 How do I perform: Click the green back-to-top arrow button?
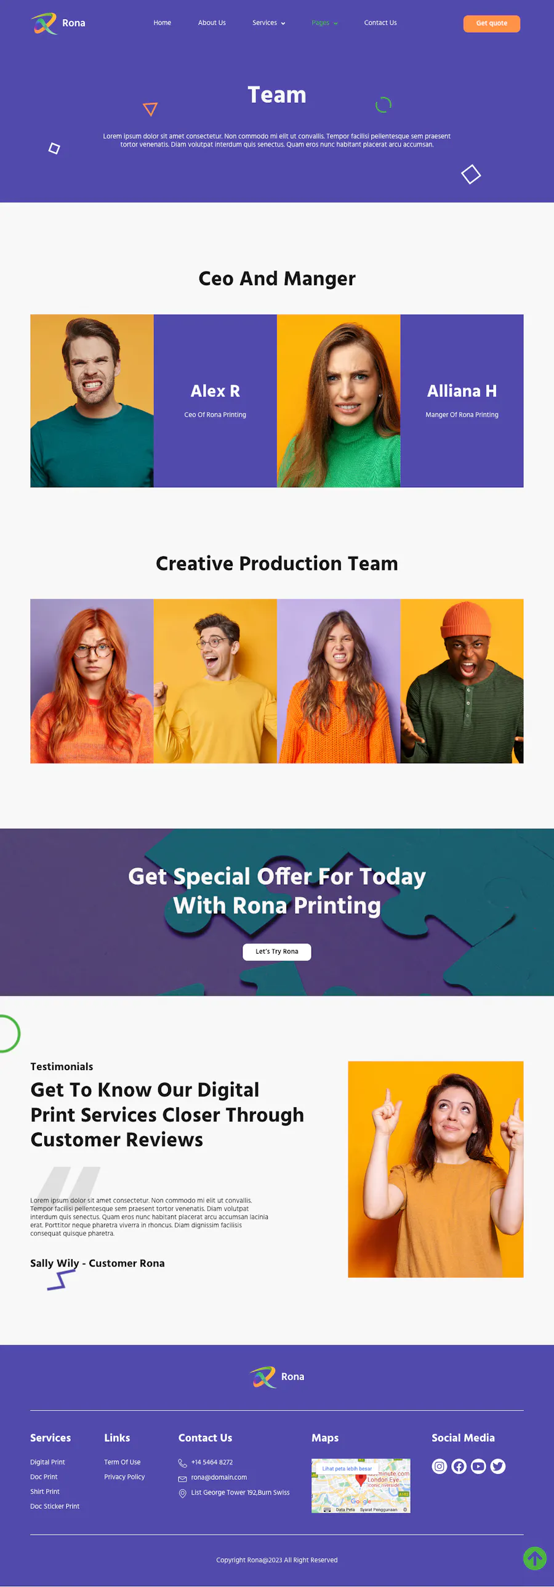click(x=535, y=1559)
